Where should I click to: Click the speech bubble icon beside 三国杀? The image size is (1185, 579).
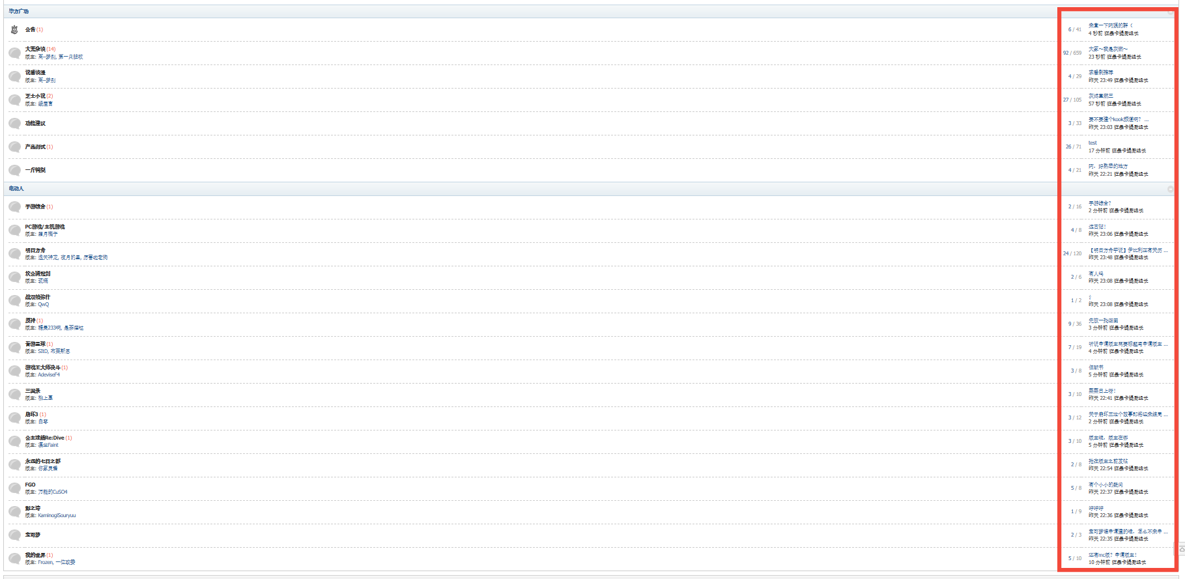(14, 395)
